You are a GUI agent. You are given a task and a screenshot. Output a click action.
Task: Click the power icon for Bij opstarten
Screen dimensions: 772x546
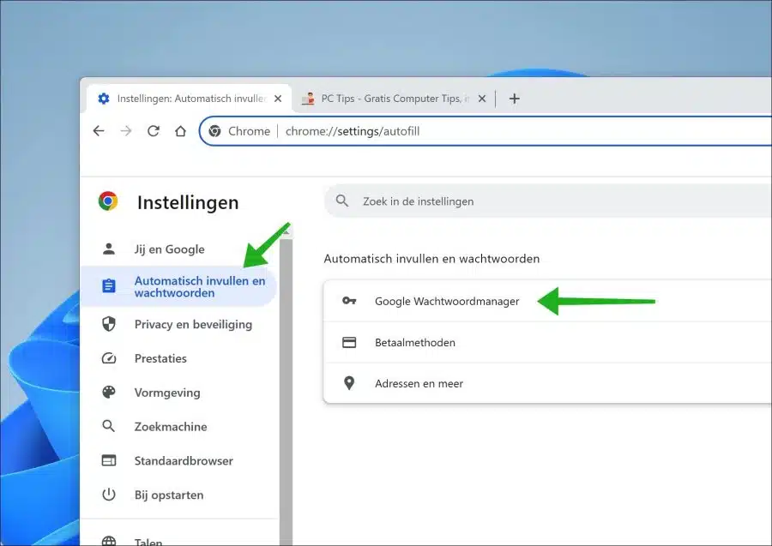[108, 495]
